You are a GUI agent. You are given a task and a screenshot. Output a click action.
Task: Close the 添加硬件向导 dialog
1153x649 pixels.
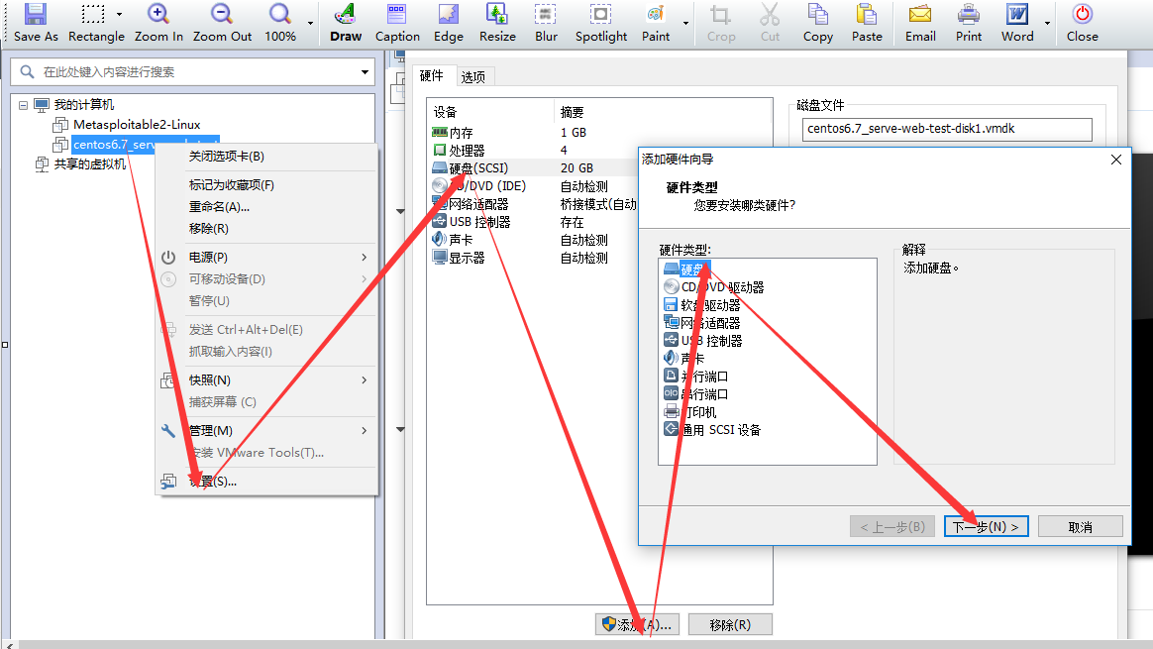1115,160
